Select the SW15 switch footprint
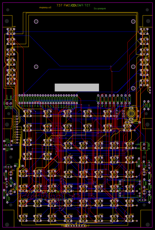Screen dimensions: 155x230 pyautogui.click(x=68, y=114)
